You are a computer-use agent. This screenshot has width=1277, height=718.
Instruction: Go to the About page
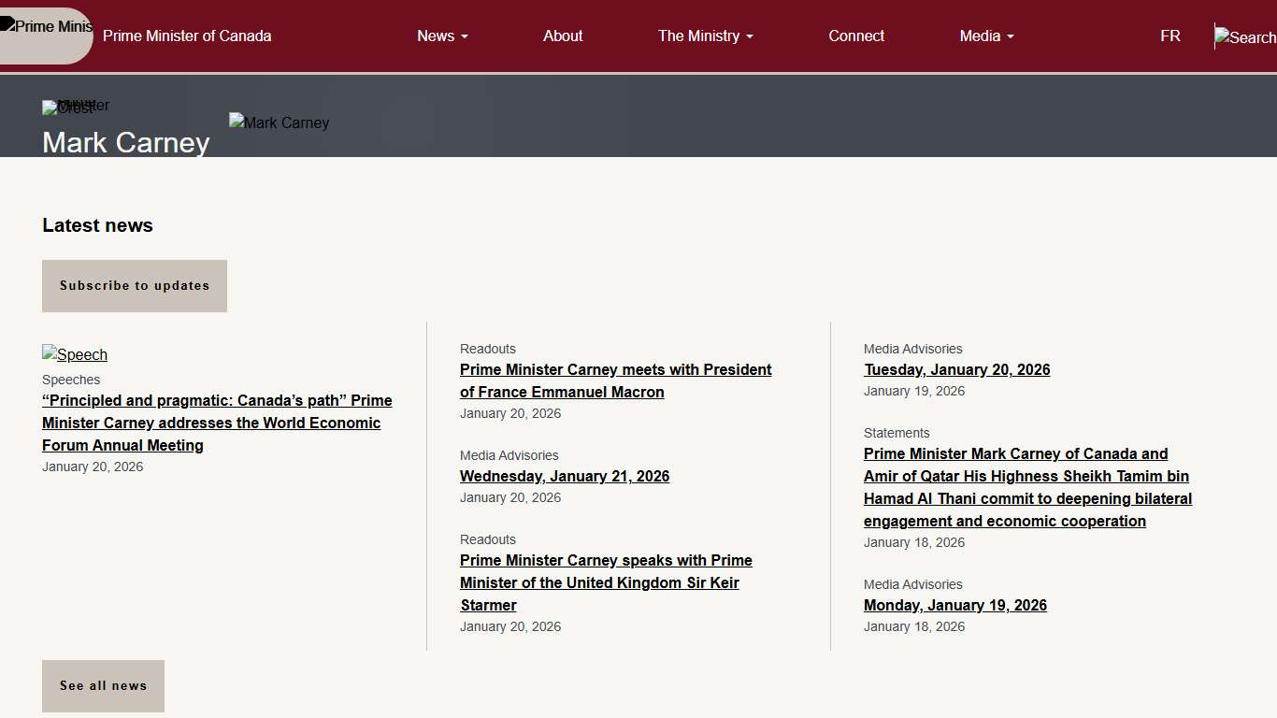tap(563, 36)
